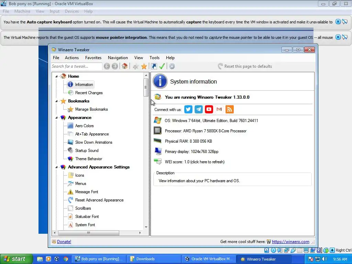Open the https://winaero.com link
The height and width of the screenshot is (264, 352).
click(x=290, y=242)
